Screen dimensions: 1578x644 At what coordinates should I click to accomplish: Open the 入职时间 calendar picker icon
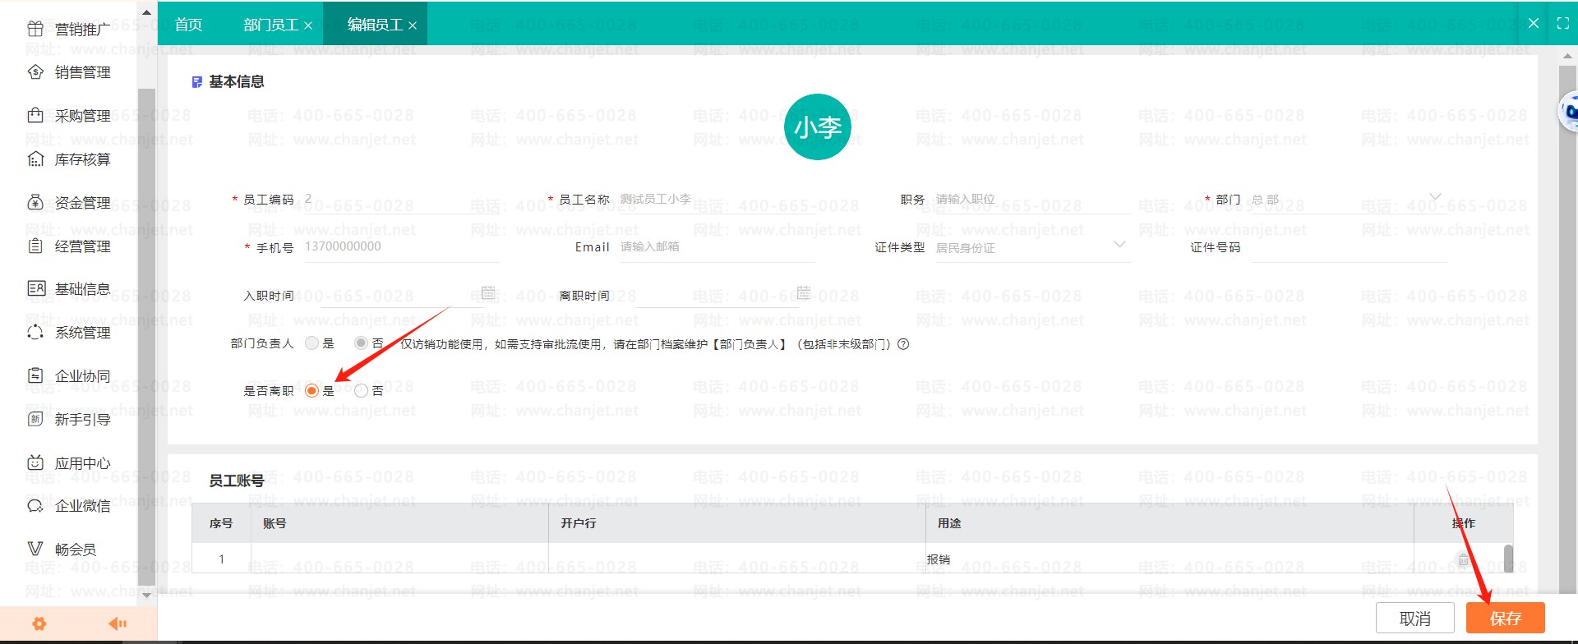[x=488, y=292]
